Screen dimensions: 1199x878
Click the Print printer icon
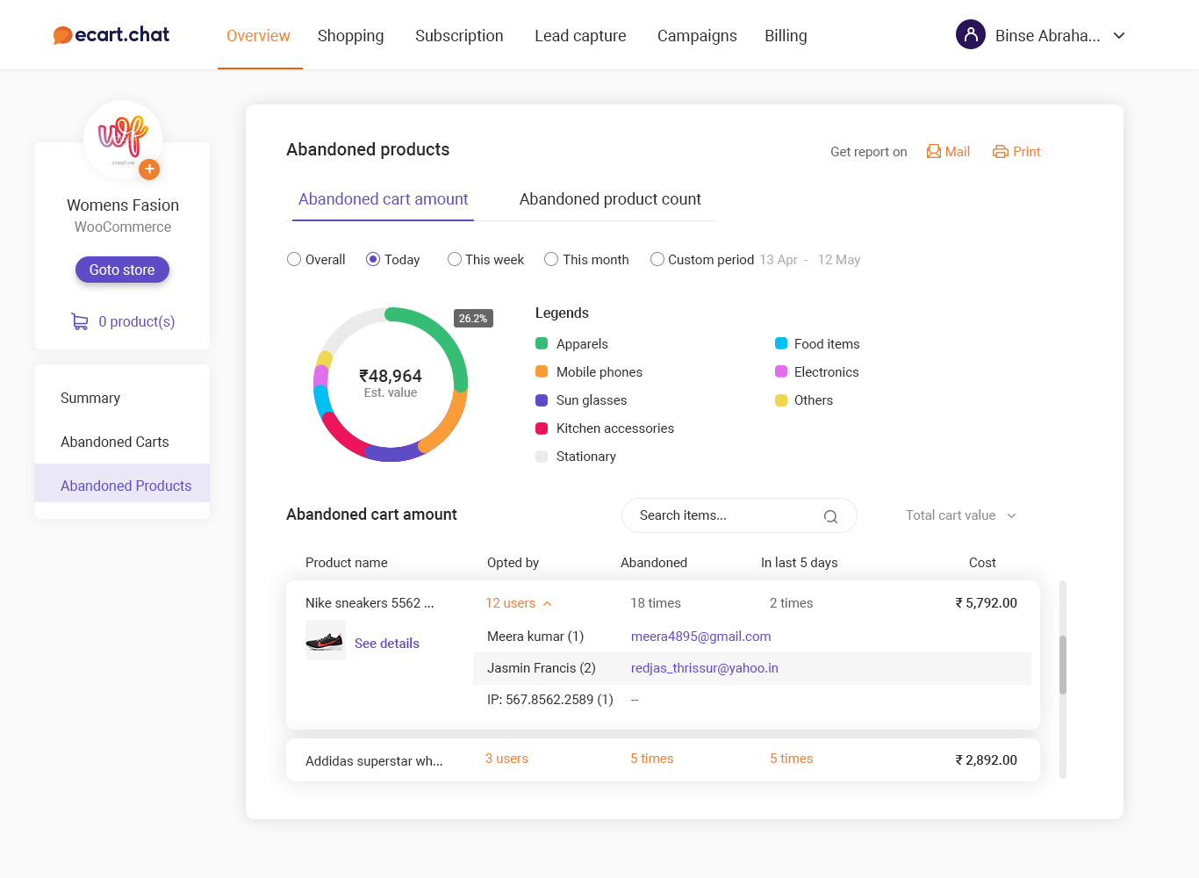1001,152
